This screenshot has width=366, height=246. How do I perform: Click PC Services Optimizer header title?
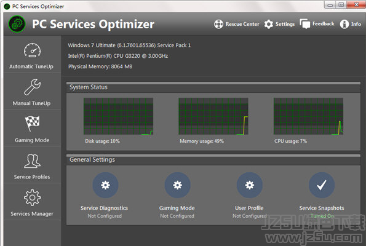click(93, 24)
